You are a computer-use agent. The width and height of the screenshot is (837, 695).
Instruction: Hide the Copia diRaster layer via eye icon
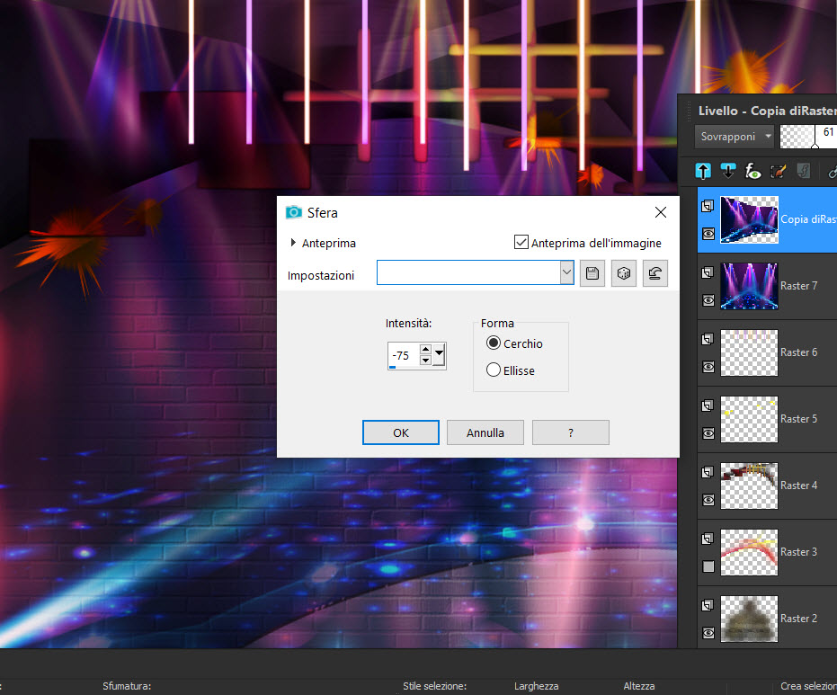[708, 234]
